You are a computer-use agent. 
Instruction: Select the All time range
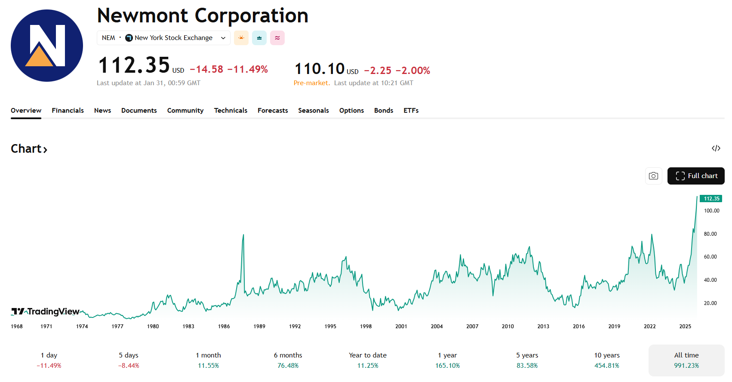click(686, 360)
